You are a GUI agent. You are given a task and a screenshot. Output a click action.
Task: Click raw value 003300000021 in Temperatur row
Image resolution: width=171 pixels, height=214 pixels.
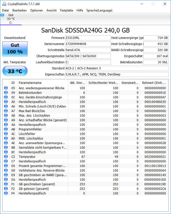point(155,157)
